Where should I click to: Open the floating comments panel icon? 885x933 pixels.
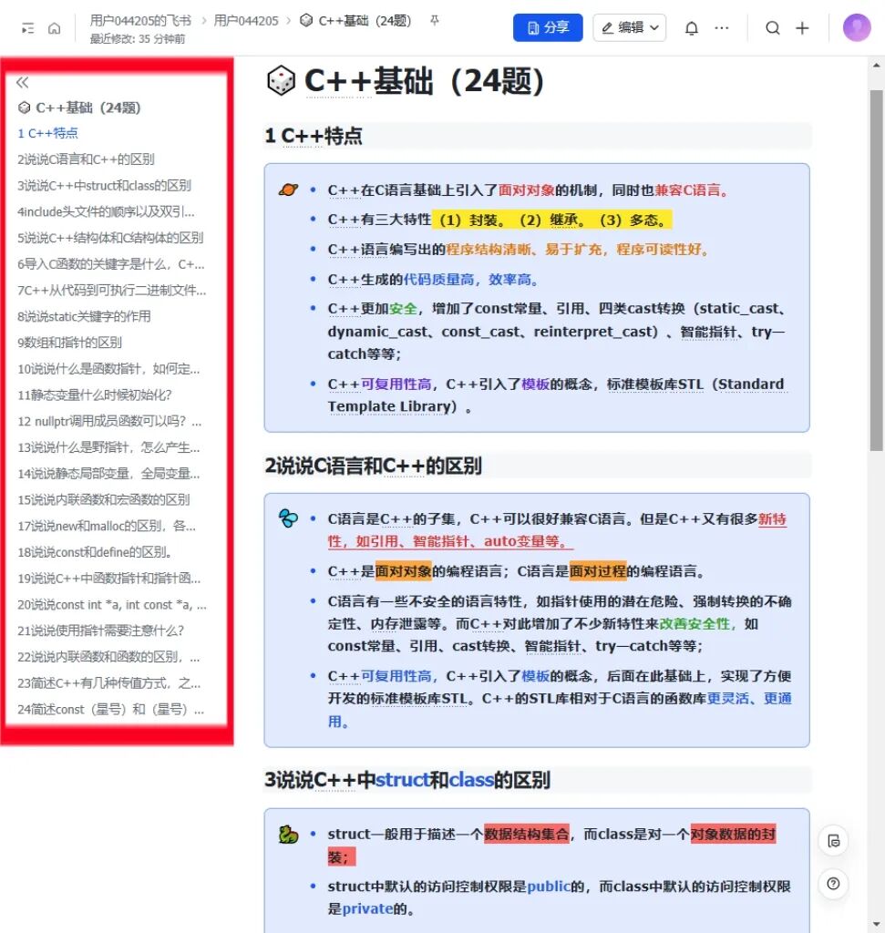pyautogui.click(x=833, y=841)
